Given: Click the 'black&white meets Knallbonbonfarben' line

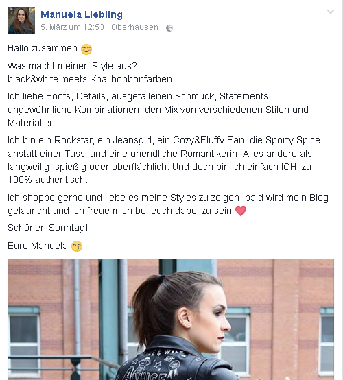Looking at the screenshot, I should pos(90,80).
